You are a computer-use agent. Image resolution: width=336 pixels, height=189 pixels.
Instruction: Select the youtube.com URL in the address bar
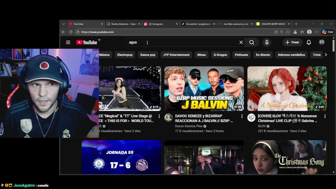click(97, 32)
